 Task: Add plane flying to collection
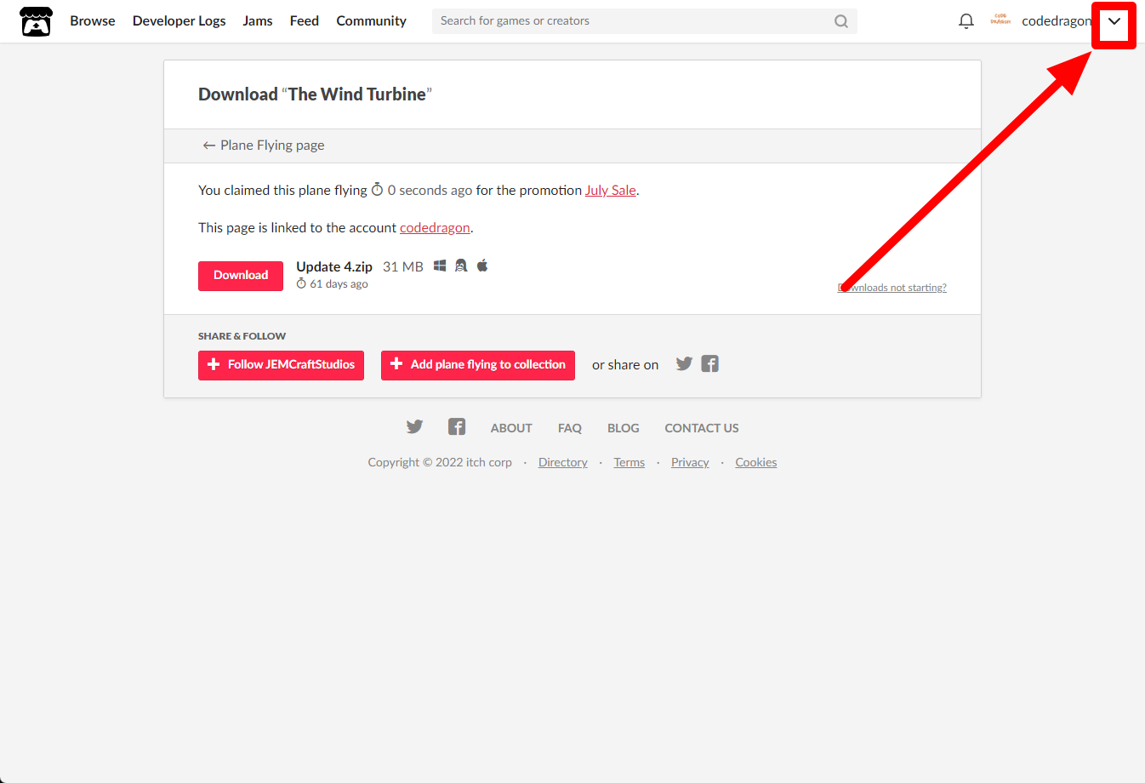[478, 365]
